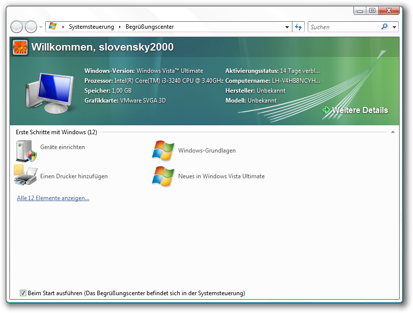The width and height of the screenshot is (413, 313).
Task: Refresh the page with the refresh icon
Action: click(298, 27)
